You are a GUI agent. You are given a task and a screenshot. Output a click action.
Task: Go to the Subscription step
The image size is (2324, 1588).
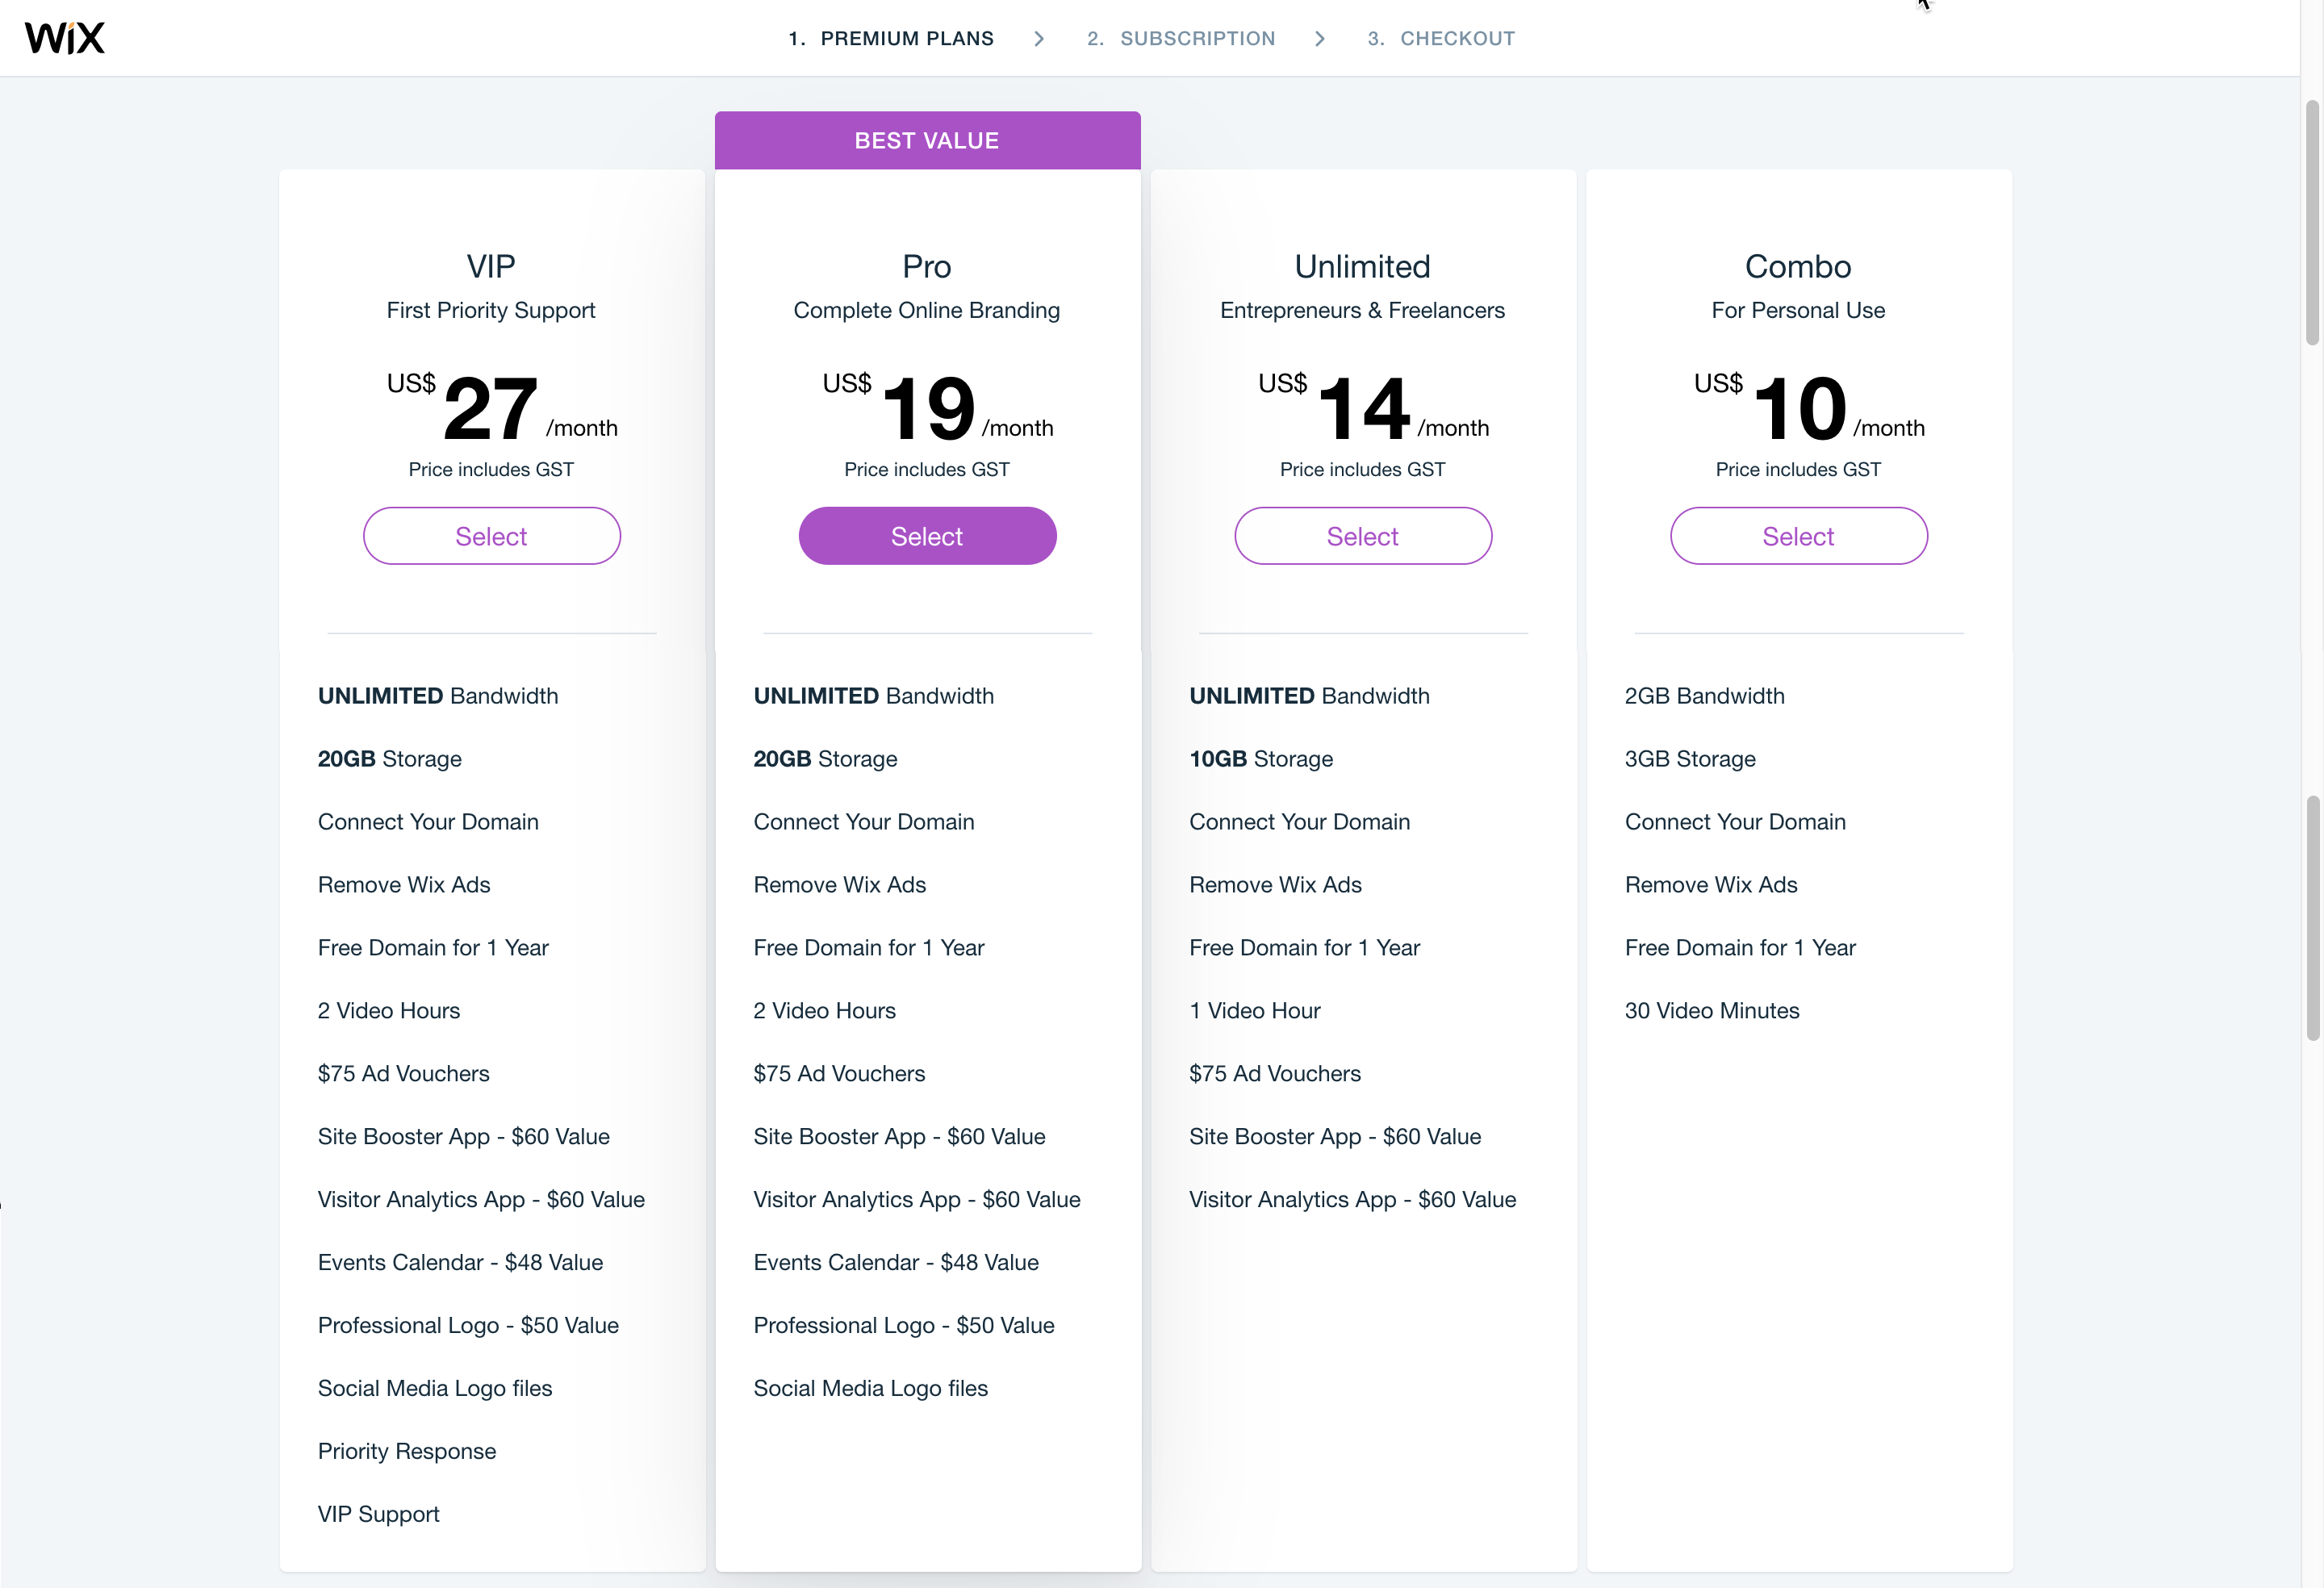point(1181,38)
